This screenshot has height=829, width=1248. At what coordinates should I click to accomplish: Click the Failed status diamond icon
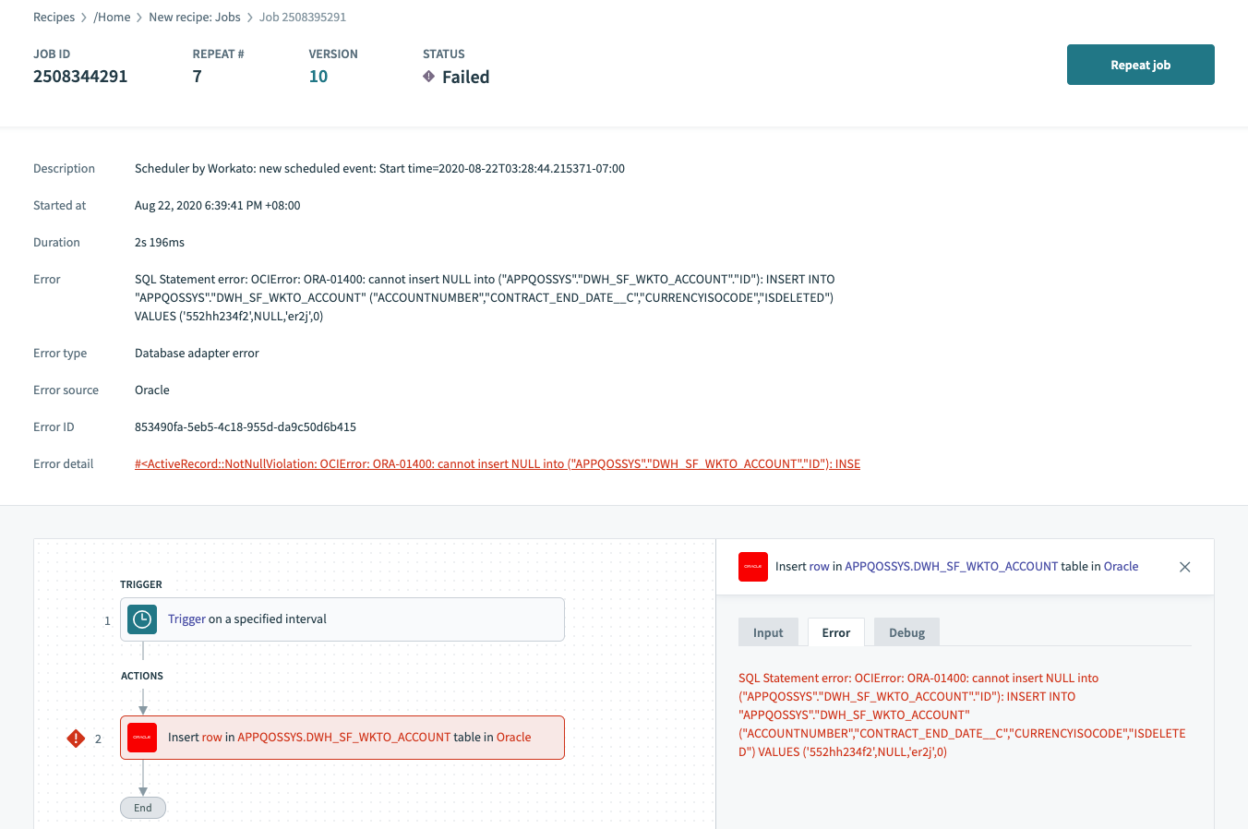(429, 77)
